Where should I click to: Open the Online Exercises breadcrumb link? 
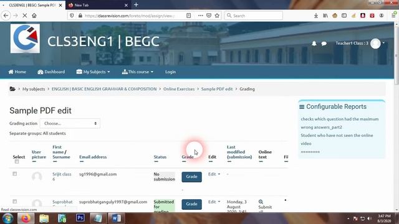point(179,89)
